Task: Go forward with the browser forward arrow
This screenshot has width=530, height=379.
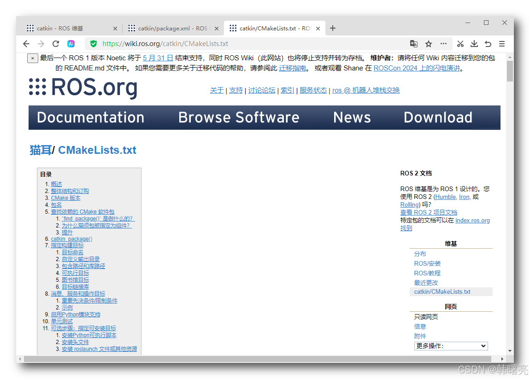Action: [41, 44]
